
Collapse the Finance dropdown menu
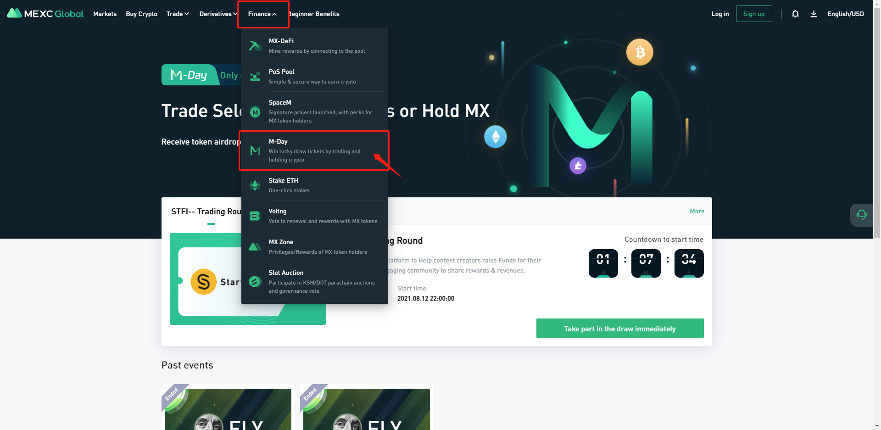click(262, 14)
